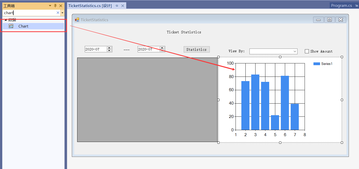The width and height of the screenshot is (359, 169).
Task: Click the Chart thumbnail icon beside the 数据 group
Action: tap(11, 26)
